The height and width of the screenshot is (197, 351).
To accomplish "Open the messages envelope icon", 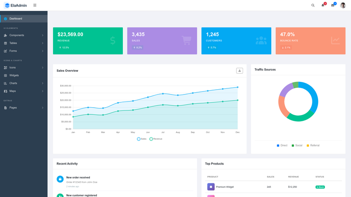I will tap(333, 5).
